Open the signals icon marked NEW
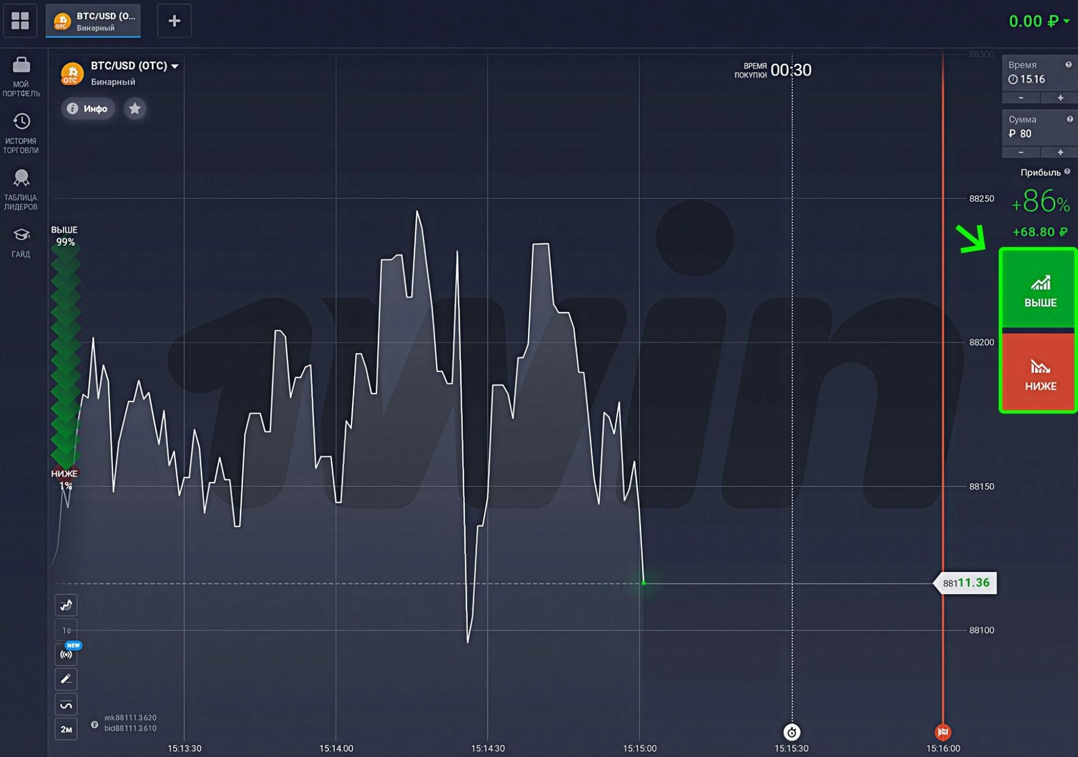Screen dimensions: 1078x757 [x=66, y=654]
